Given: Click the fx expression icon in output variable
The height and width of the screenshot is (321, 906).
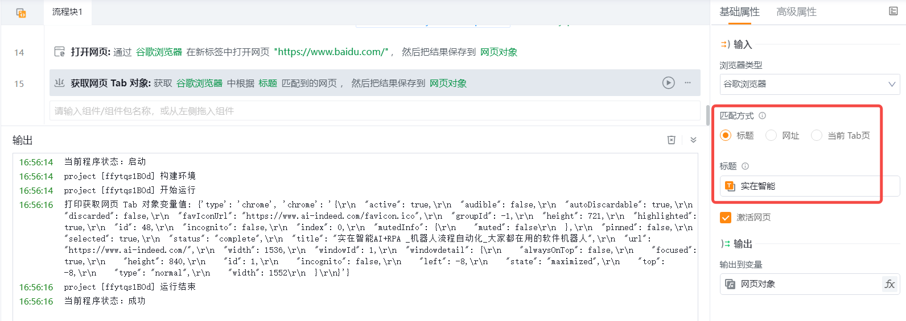Looking at the screenshot, I should tap(889, 284).
